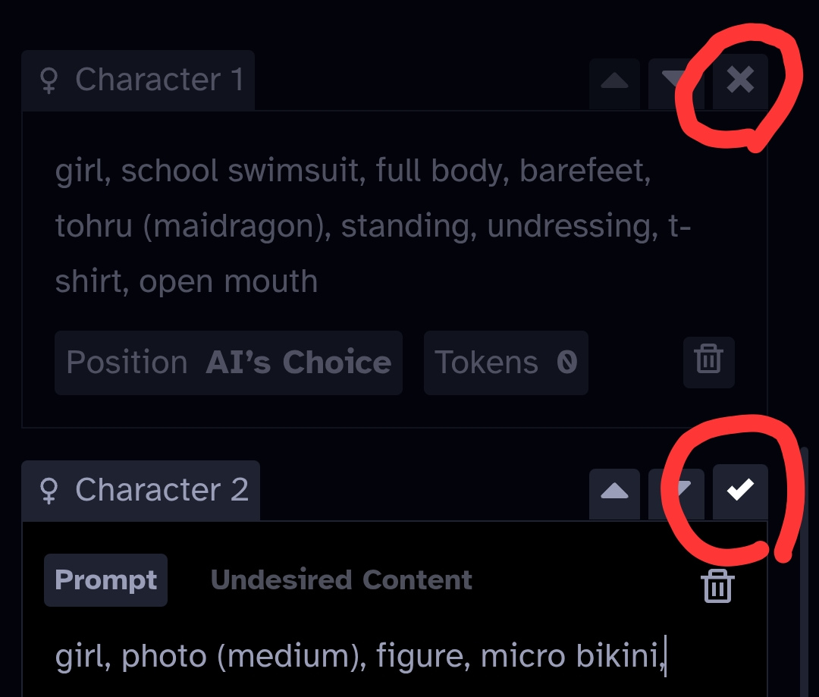Click the female symbol beside Character 1
819x697 pixels.
point(49,80)
